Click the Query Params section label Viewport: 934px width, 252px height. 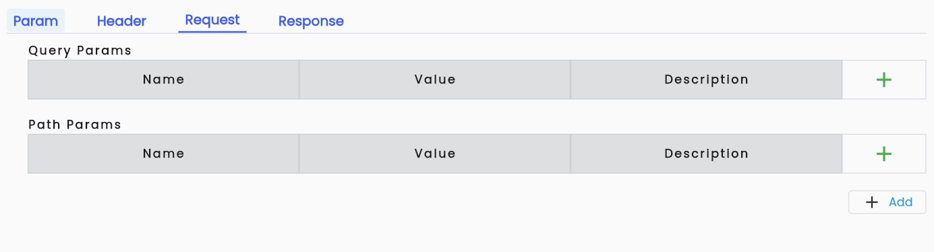[x=80, y=51]
